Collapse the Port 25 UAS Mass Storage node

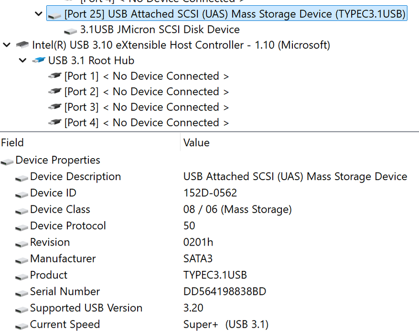pos(39,14)
